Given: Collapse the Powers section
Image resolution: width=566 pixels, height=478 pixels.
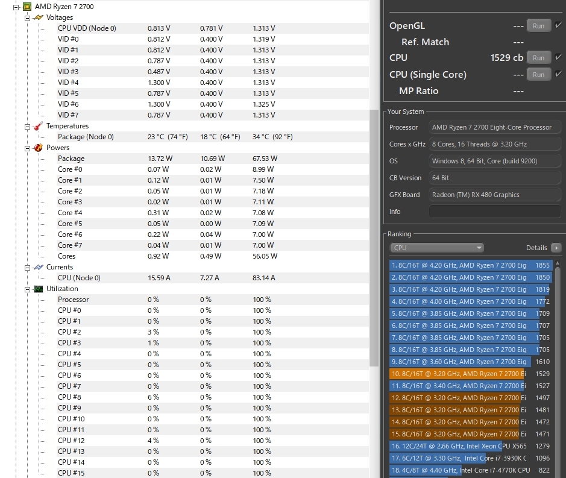Looking at the screenshot, I should 27,148.
